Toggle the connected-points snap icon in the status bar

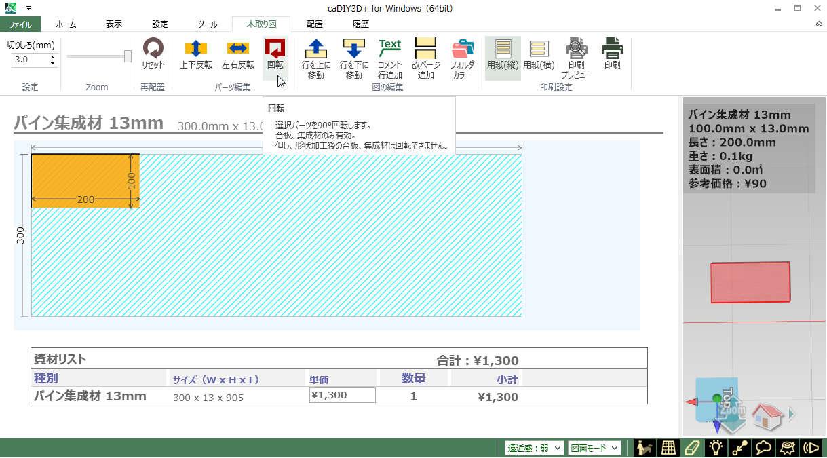pos(739,448)
